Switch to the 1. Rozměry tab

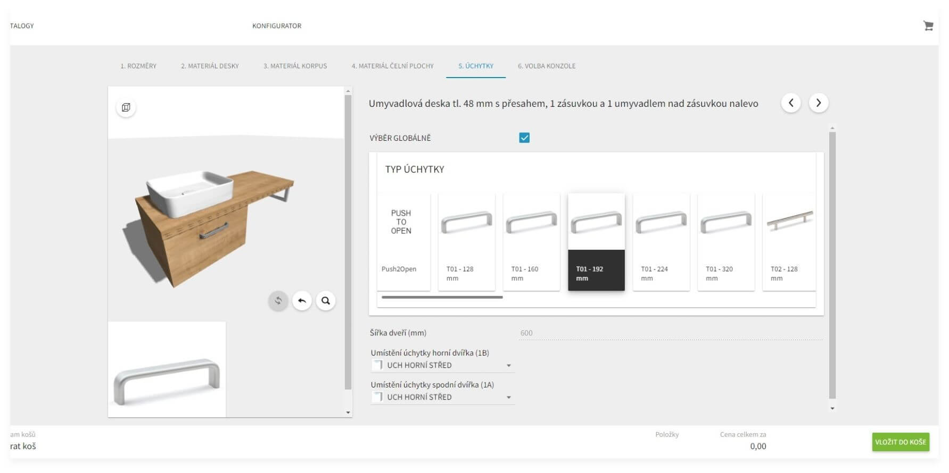(x=138, y=66)
